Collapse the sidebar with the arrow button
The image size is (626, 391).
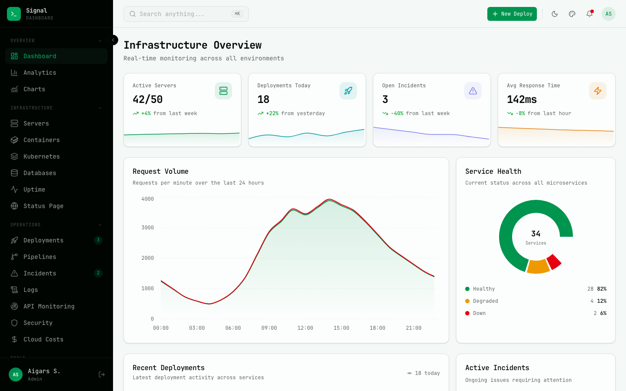[x=113, y=40]
